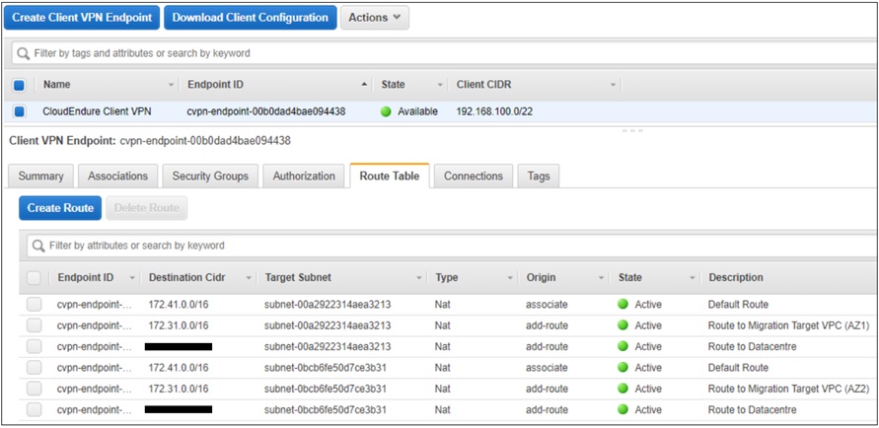Click subnet-0bcb6fe50d7ce3b31 in AZ2 route row

pos(326,389)
